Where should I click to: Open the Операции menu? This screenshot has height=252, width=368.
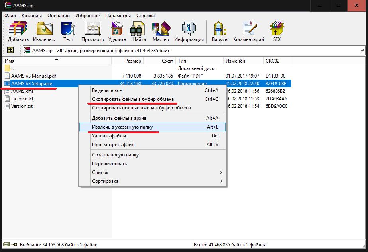(x=59, y=16)
